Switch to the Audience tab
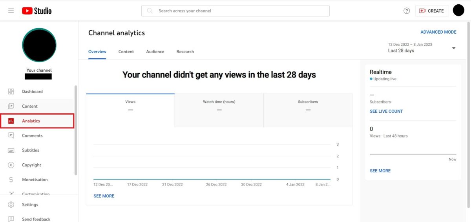This screenshot has height=222, width=471. 155,52
